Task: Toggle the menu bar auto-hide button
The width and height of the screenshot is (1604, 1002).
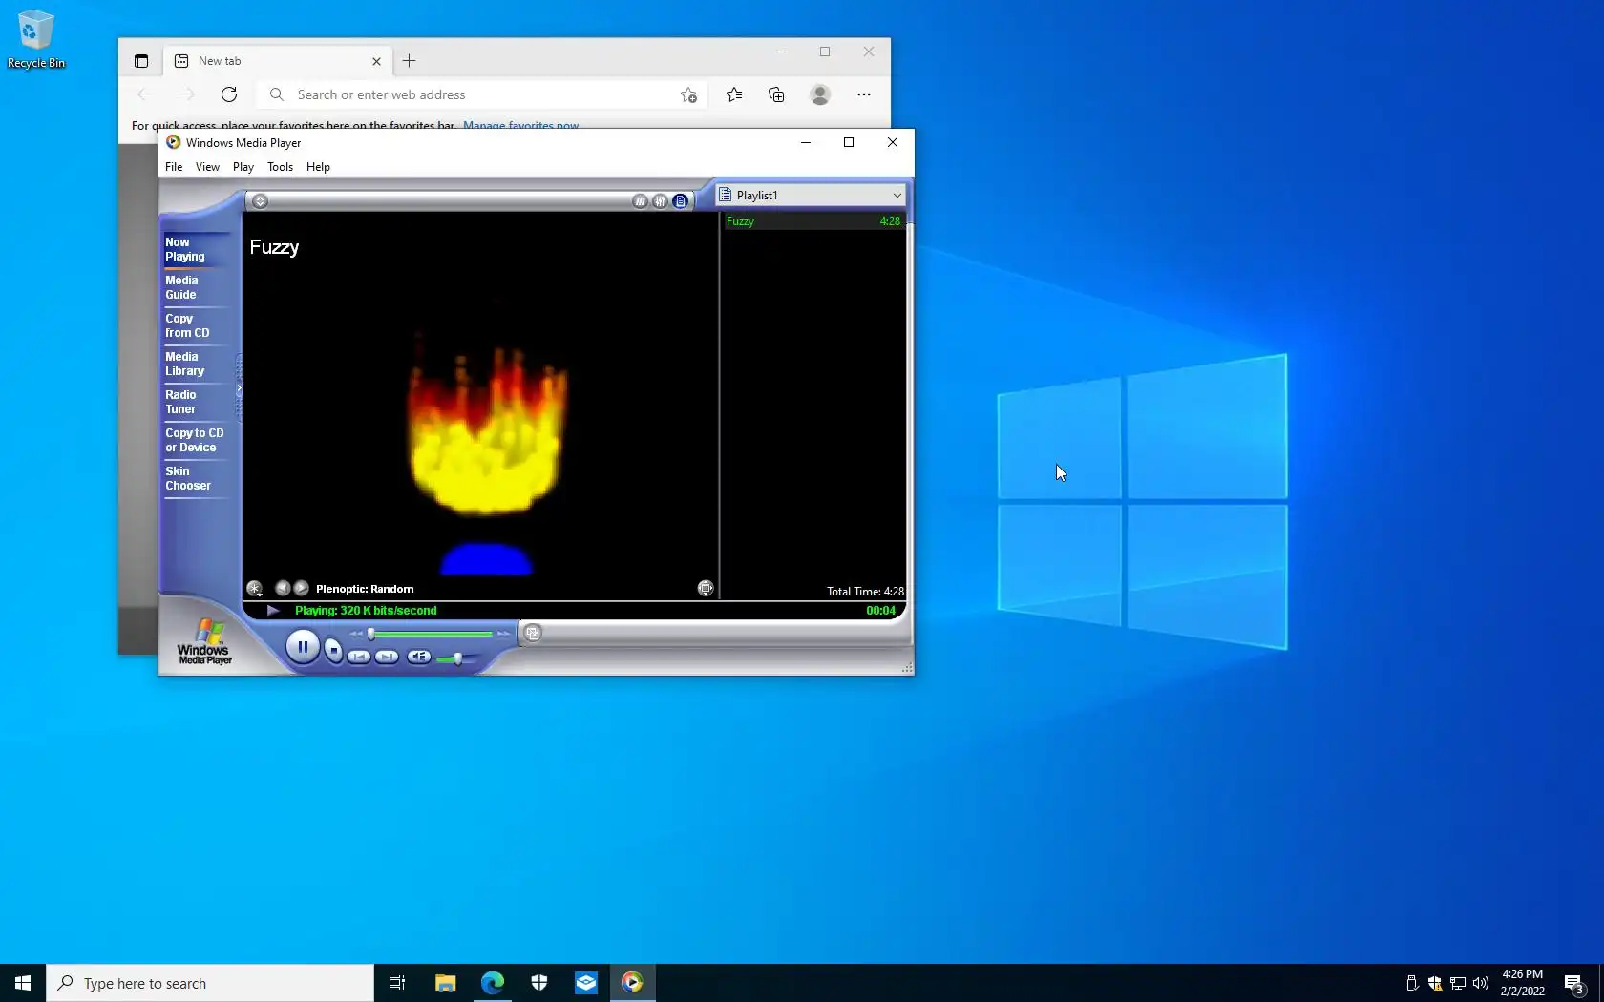Action: click(260, 201)
